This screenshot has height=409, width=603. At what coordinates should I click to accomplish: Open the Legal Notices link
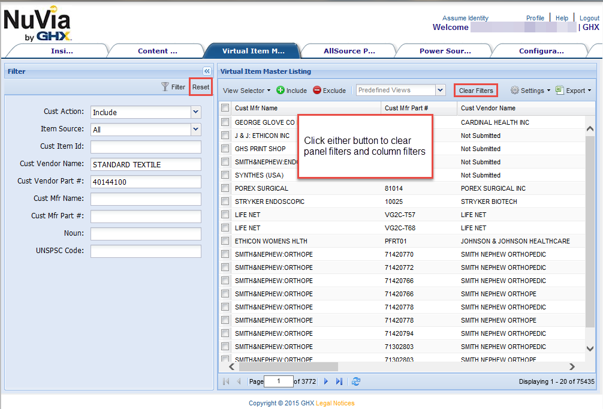point(335,403)
